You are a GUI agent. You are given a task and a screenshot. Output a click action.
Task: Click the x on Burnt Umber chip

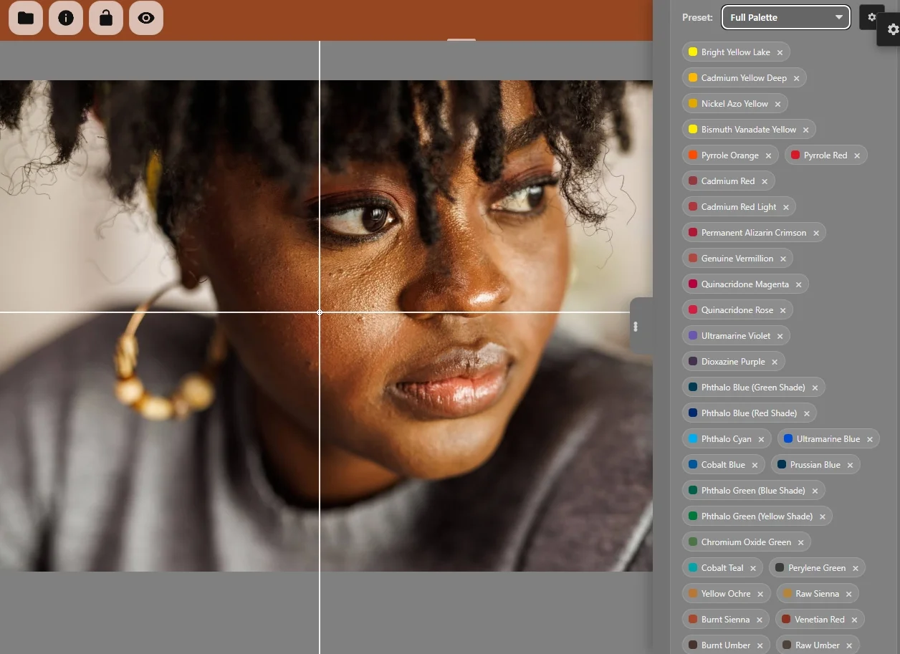pos(760,645)
